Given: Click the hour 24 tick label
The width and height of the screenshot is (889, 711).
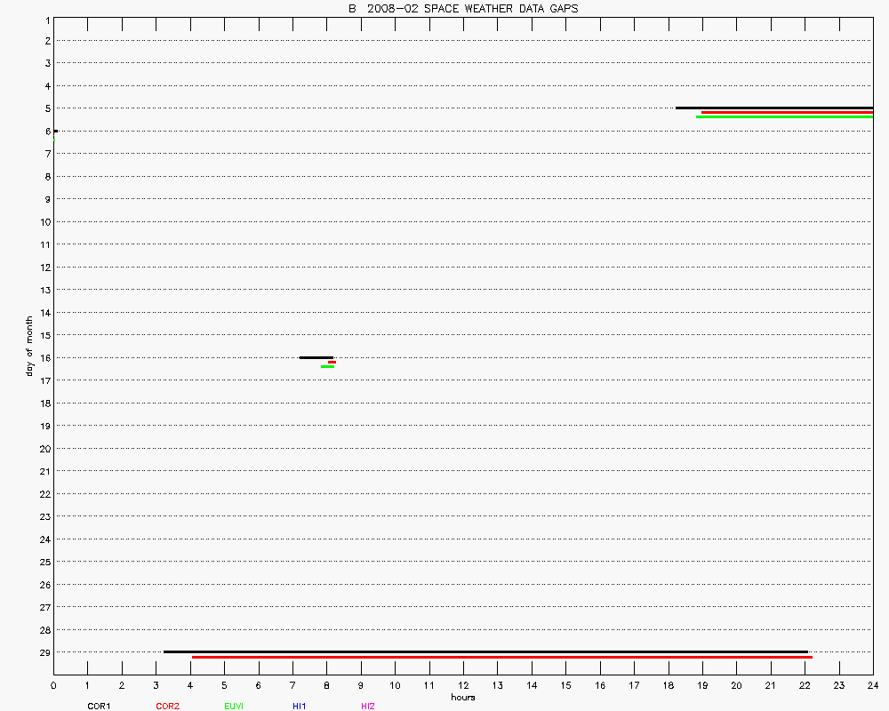Looking at the screenshot, I should (x=872, y=686).
